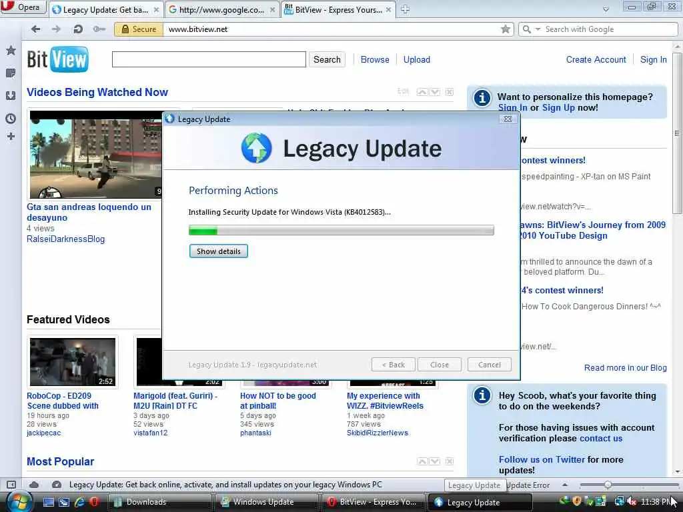Bookmark the page with the star icon
The width and height of the screenshot is (683, 512).
(506, 29)
